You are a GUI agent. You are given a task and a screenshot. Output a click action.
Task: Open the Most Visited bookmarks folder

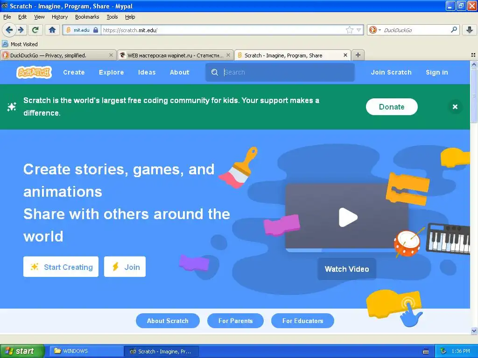click(20, 44)
